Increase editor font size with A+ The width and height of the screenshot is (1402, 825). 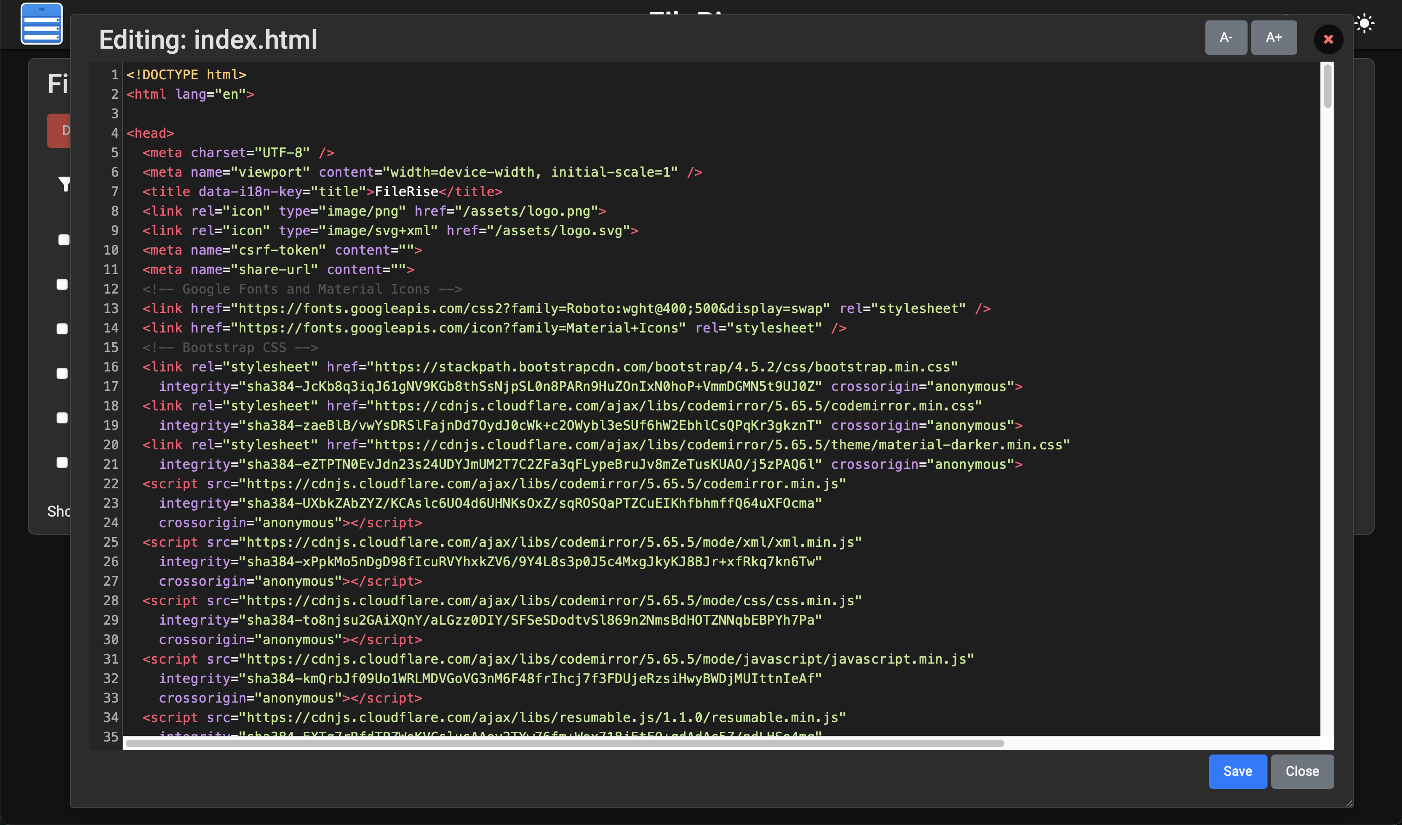click(x=1274, y=38)
